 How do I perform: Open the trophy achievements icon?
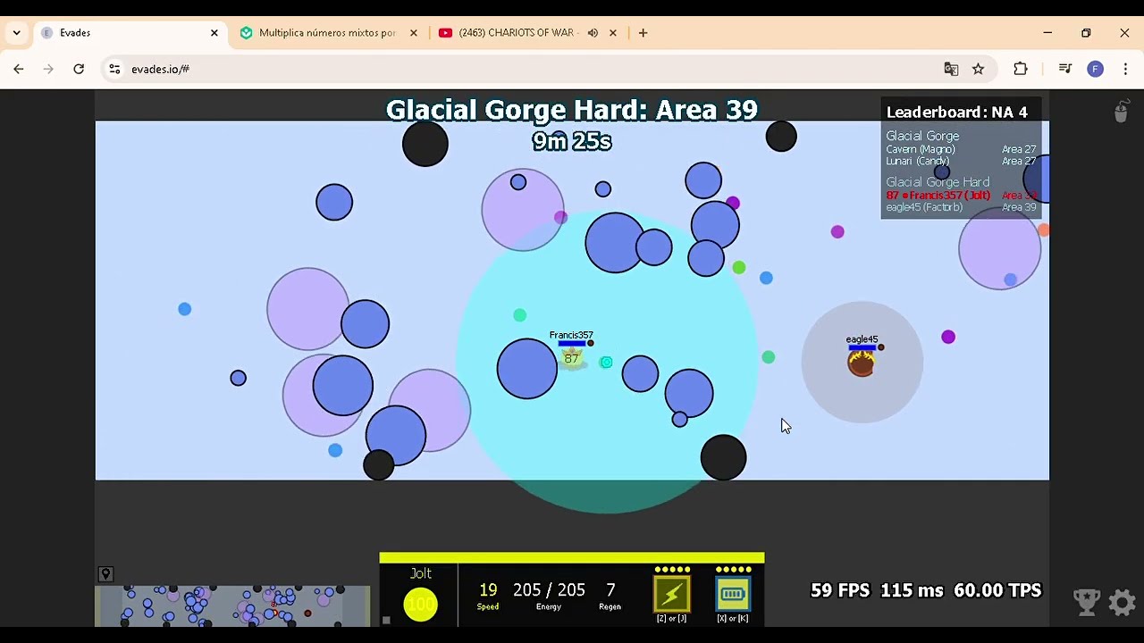click(1087, 603)
